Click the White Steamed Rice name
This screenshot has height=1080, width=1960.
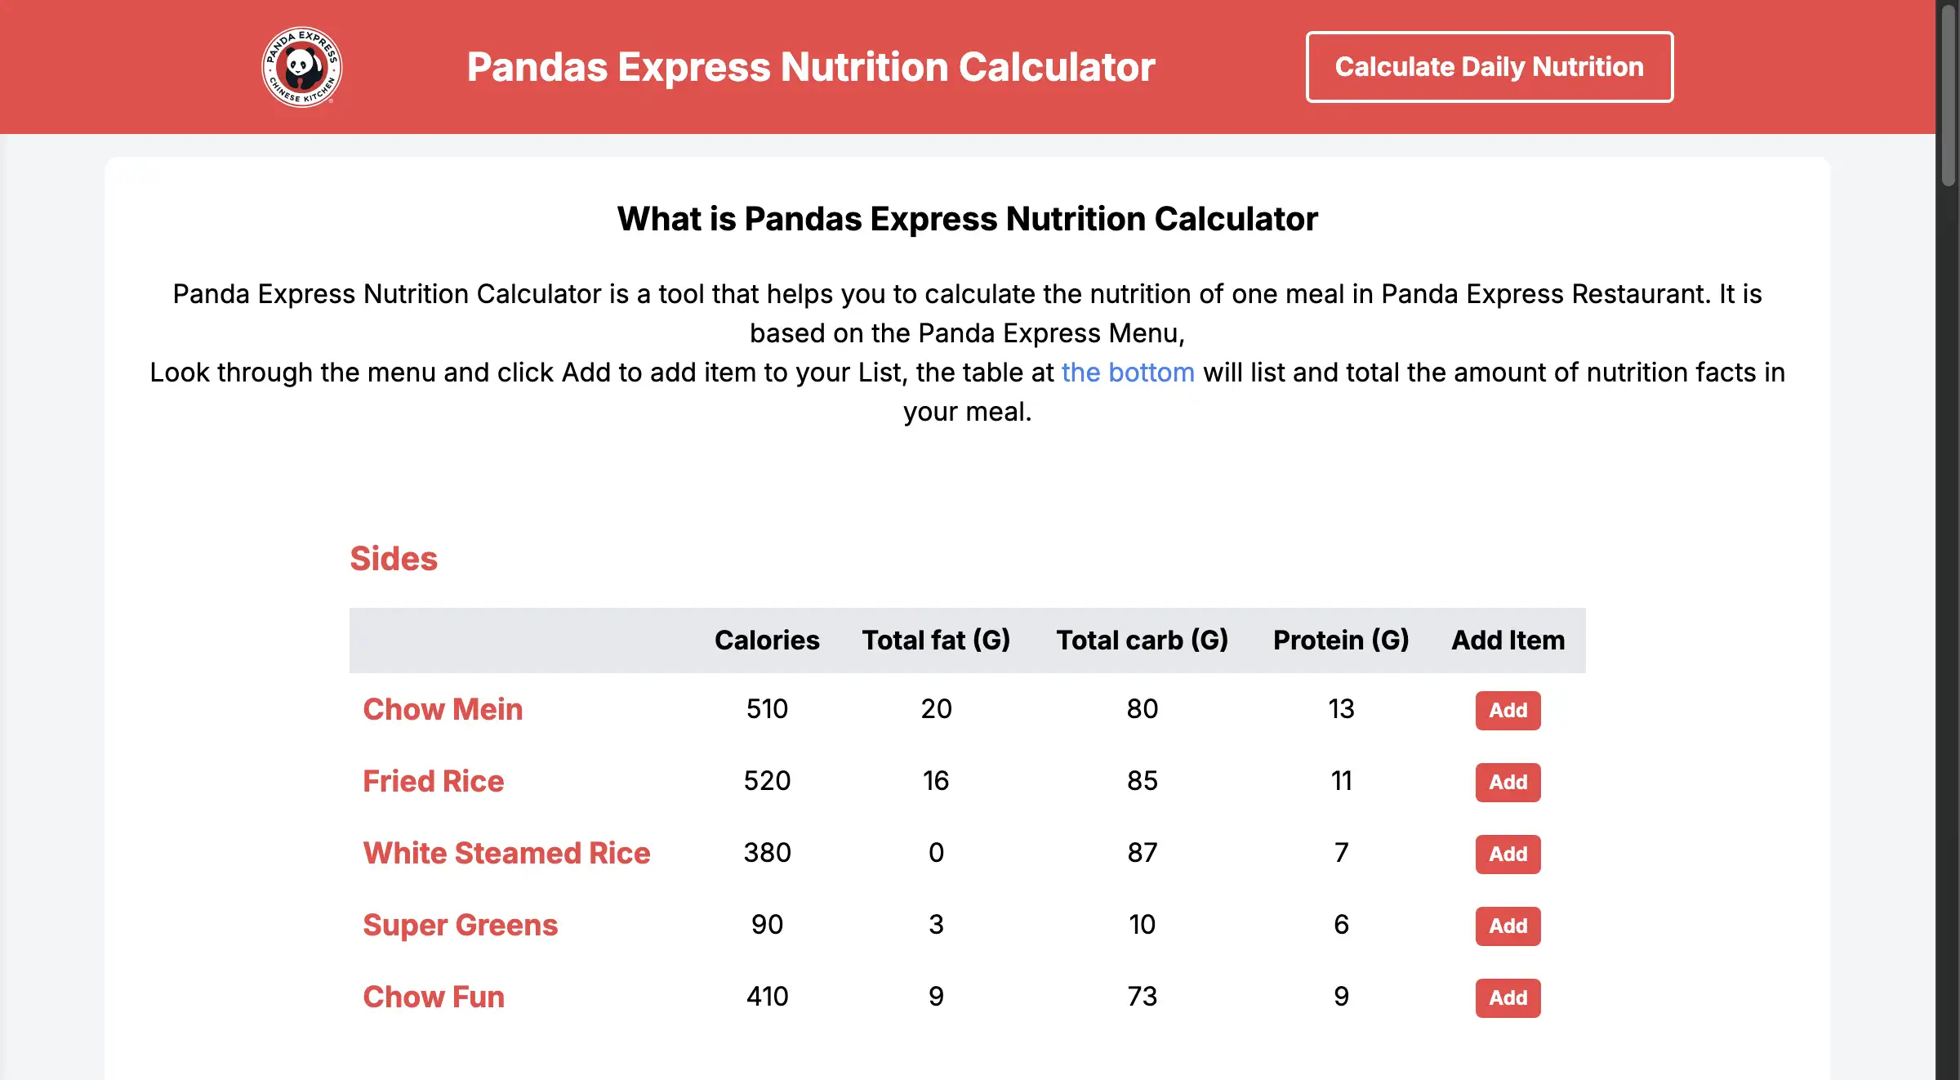506,853
